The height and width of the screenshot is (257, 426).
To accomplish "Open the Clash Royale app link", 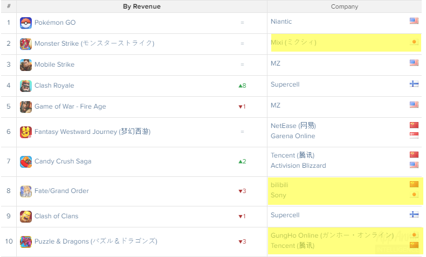I will tap(54, 85).
